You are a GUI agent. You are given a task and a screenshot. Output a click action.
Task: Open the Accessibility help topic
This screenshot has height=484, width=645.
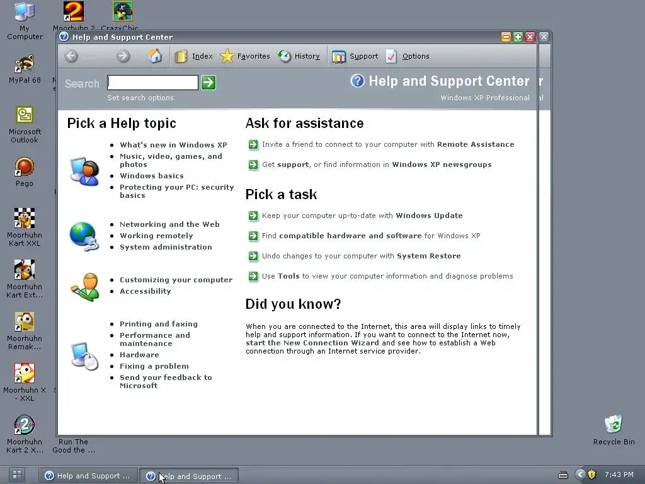click(x=146, y=291)
